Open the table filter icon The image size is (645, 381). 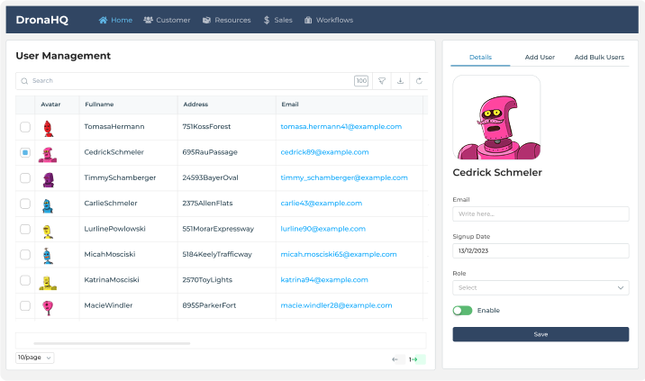click(x=382, y=81)
